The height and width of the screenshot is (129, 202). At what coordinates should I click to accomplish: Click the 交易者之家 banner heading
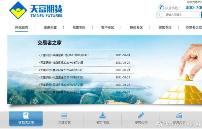(x=49, y=43)
